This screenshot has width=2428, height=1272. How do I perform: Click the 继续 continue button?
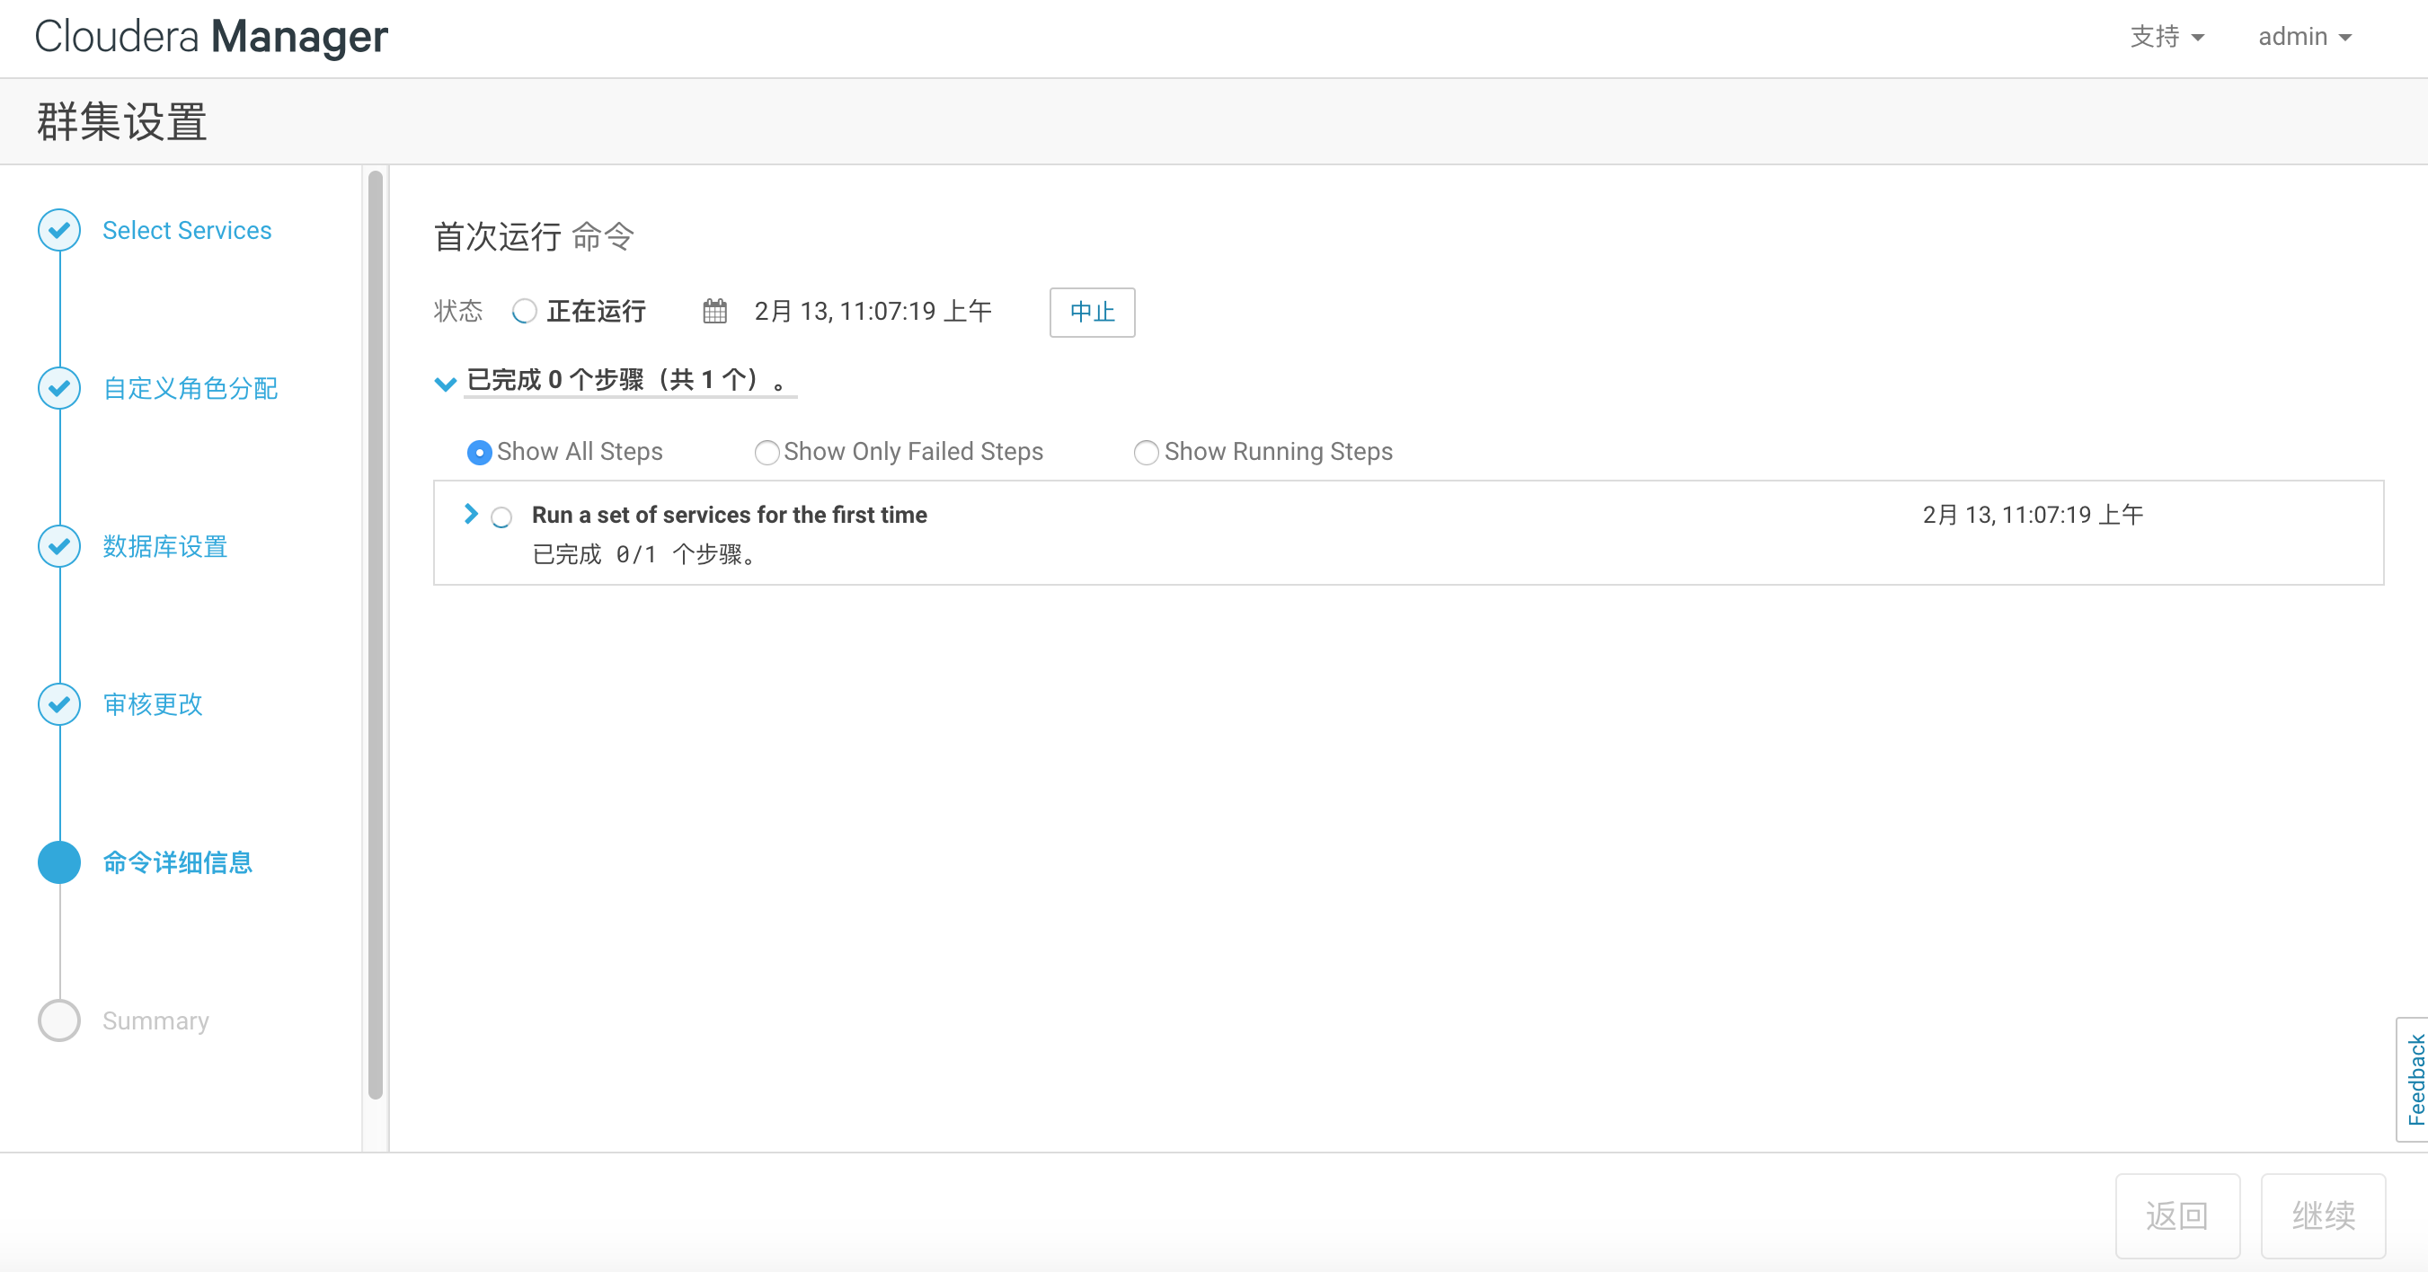pyautogui.click(x=2324, y=1215)
